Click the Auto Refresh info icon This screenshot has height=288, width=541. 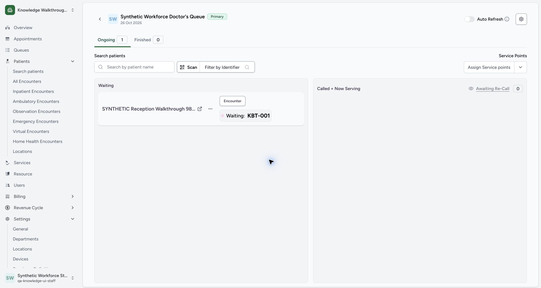(507, 19)
